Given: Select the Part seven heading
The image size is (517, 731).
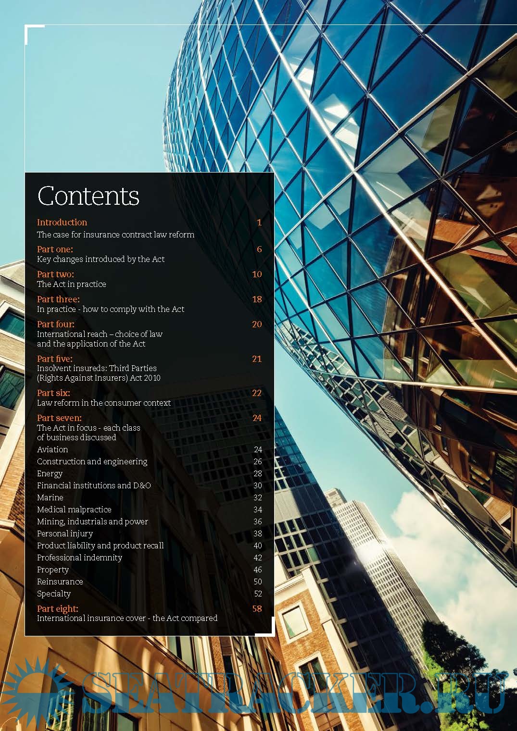Looking at the screenshot, I should tap(59, 418).
